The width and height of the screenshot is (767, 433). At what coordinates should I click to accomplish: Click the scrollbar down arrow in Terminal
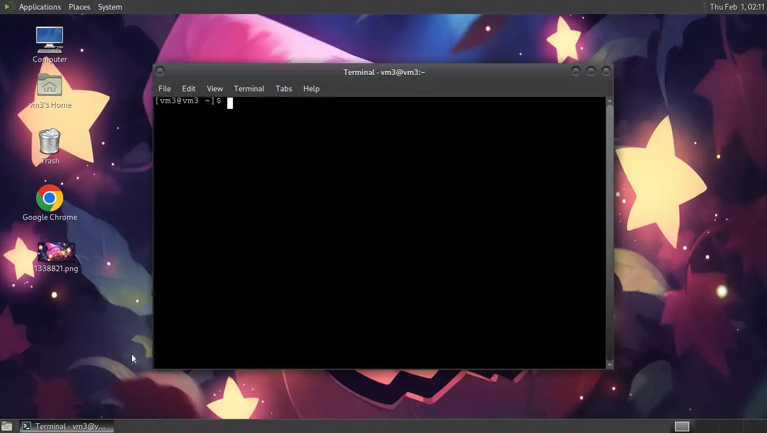[x=609, y=365]
